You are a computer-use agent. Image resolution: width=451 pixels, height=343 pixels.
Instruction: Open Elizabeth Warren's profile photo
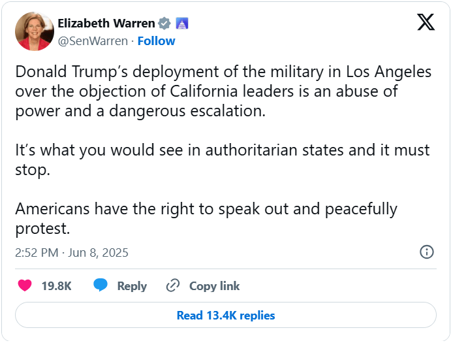coord(34,31)
